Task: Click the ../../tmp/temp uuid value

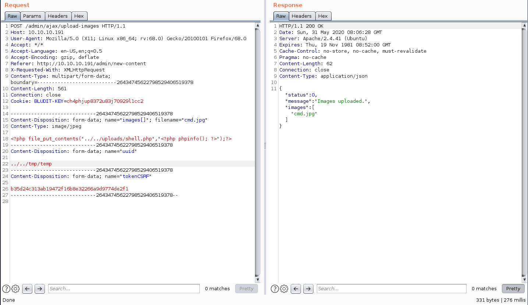Action: coord(31,164)
